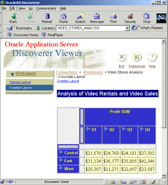Click the Search toolbar icon
Viewport: 168px width, 185px height.
[x=80, y=16]
